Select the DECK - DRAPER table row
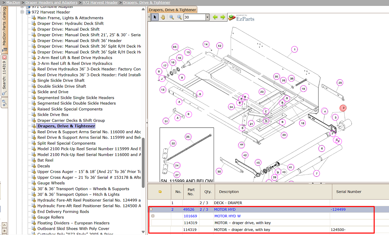This screenshot has width=389, height=235. (268, 203)
